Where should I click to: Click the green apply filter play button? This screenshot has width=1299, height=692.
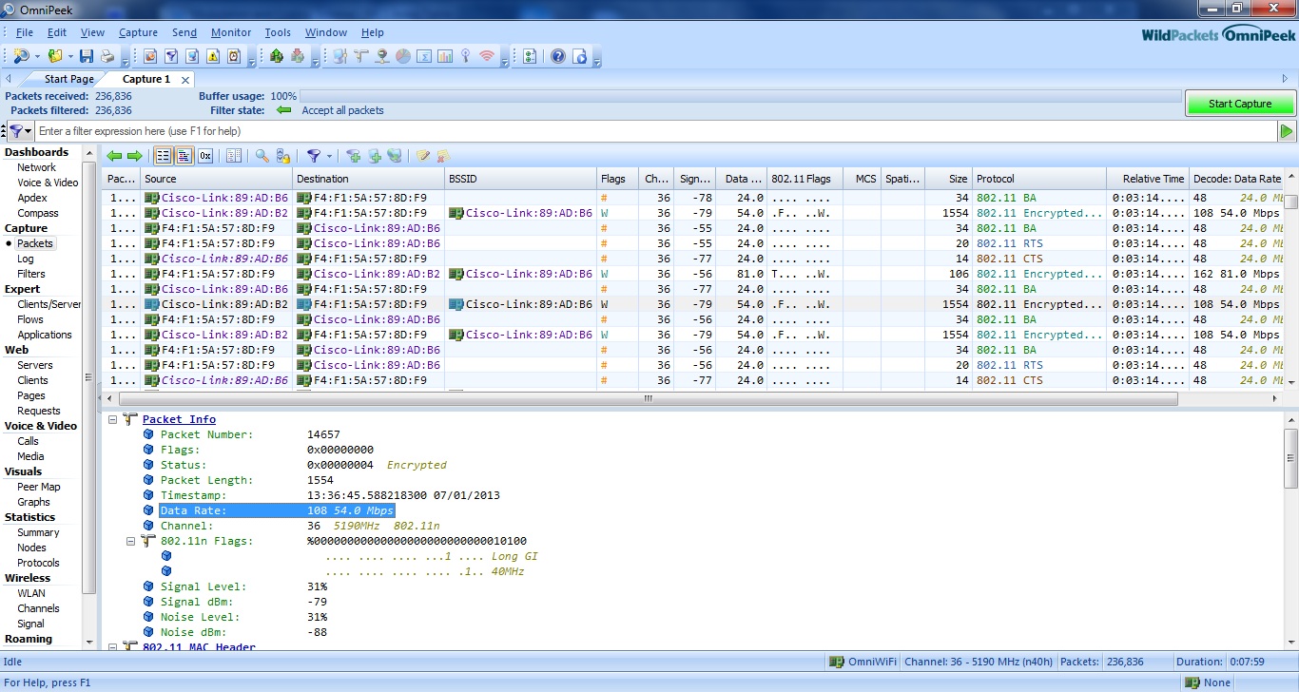tap(1287, 131)
